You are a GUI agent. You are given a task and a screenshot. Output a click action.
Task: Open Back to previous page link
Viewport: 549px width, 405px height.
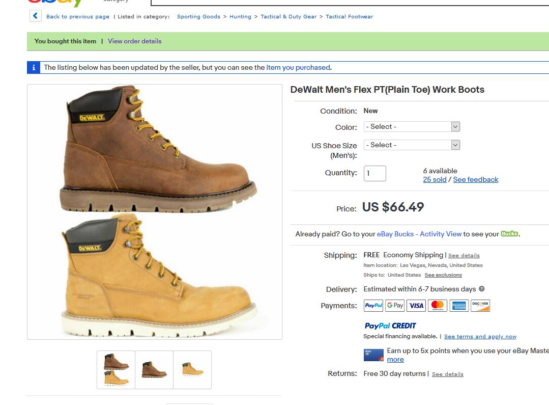[x=78, y=16]
